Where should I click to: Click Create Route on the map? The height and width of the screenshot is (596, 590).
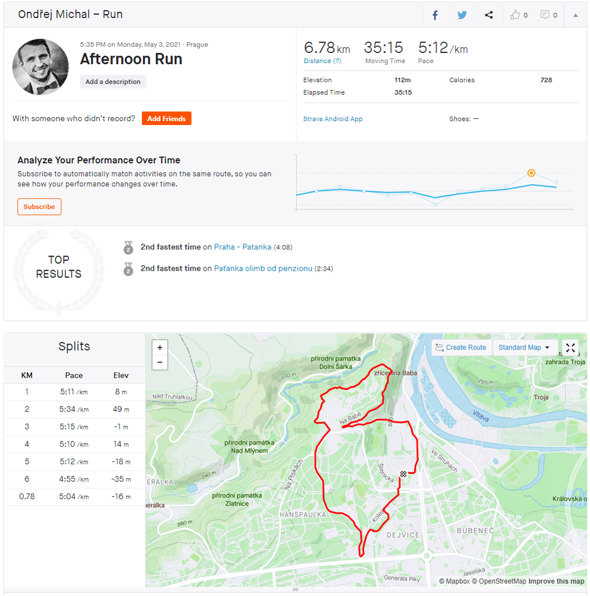point(461,347)
